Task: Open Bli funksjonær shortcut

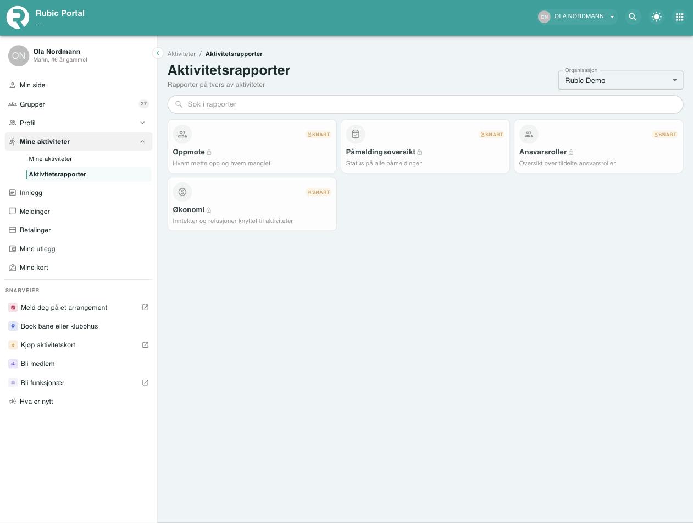Action: coord(79,382)
